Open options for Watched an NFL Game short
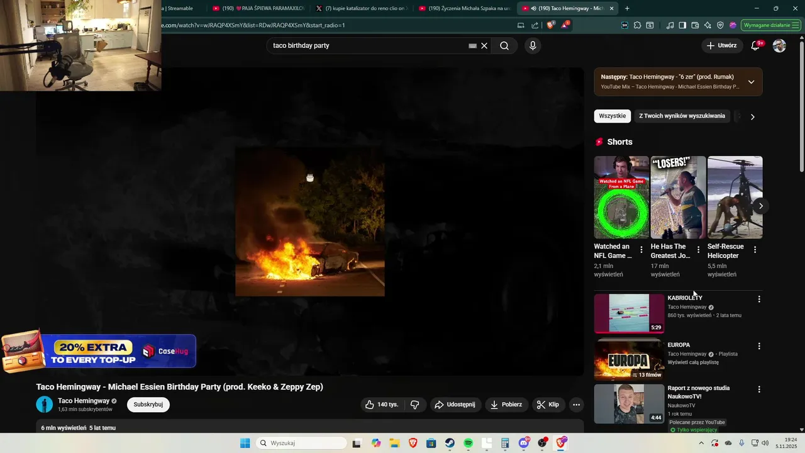 641,250
